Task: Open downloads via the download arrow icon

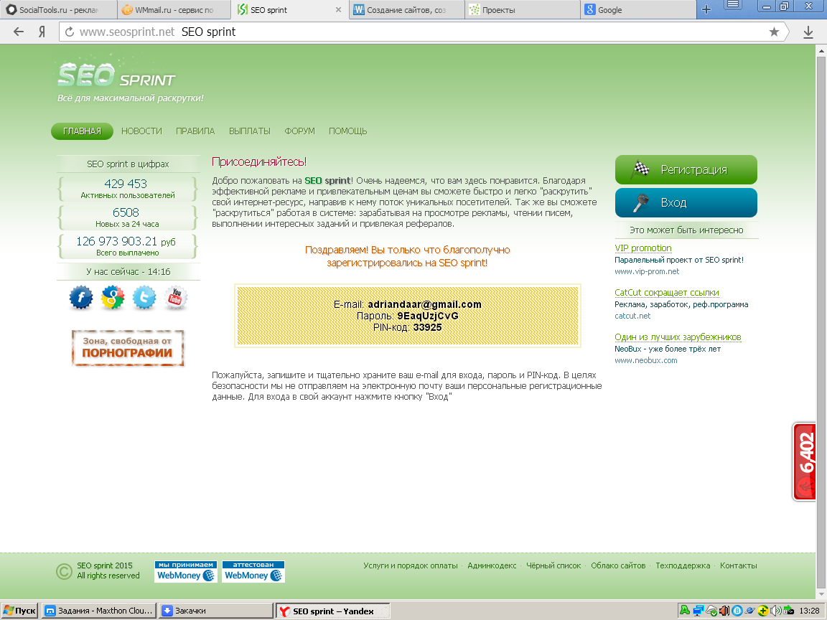Action: point(808,32)
